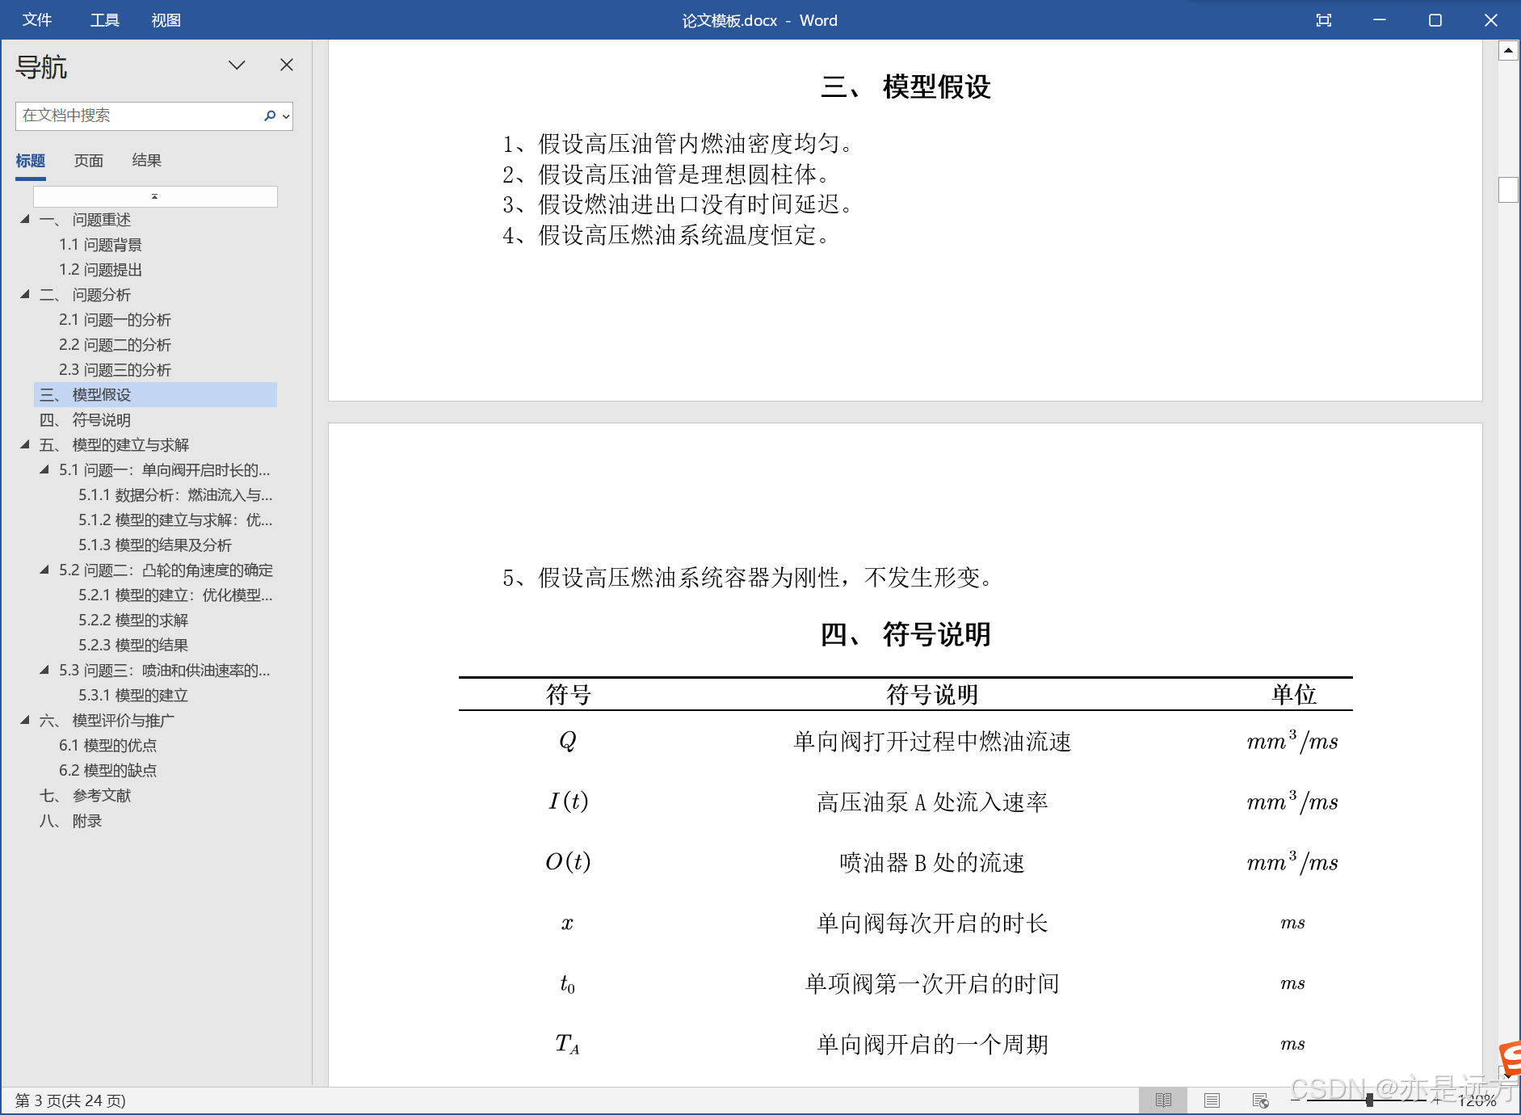Go to heading 5.1.2 模型的建立与求解
Screen dimensions: 1521x1115
175,520
